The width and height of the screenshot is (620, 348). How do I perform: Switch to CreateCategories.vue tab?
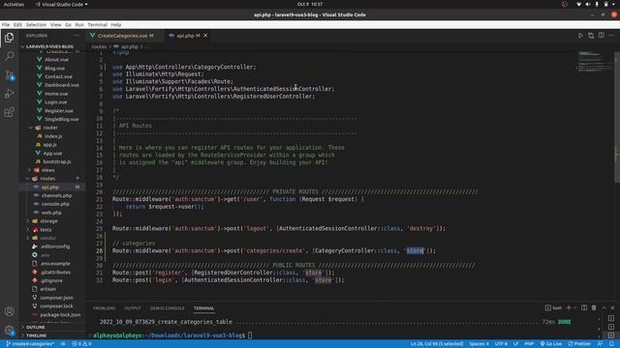(125, 36)
